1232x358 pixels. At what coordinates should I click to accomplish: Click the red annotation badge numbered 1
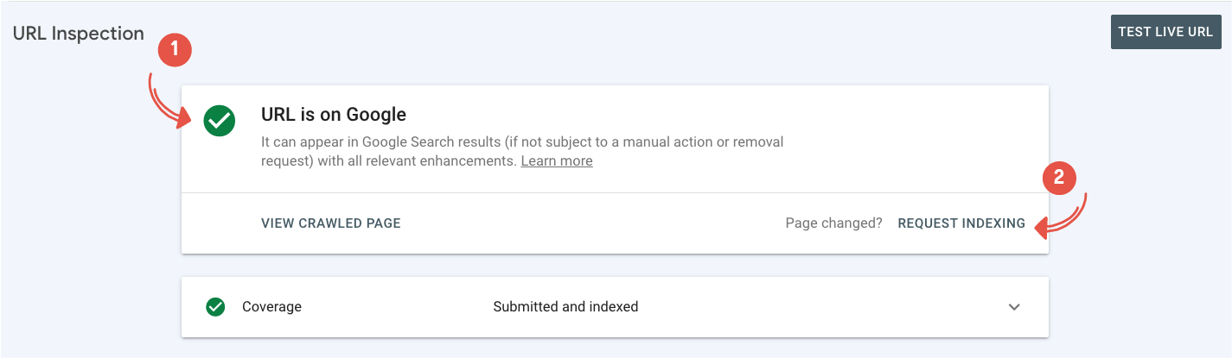point(175,50)
